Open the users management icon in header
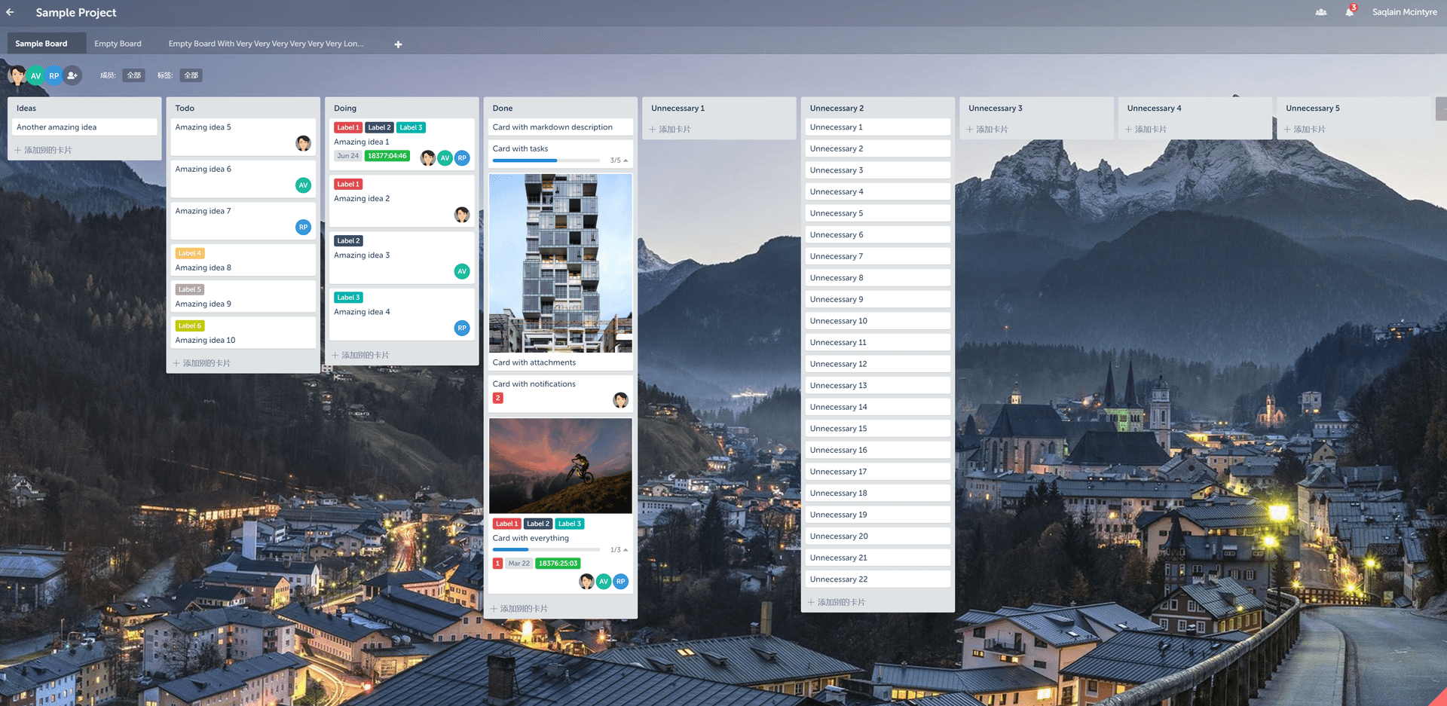The height and width of the screenshot is (706, 1447). click(1321, 12)
